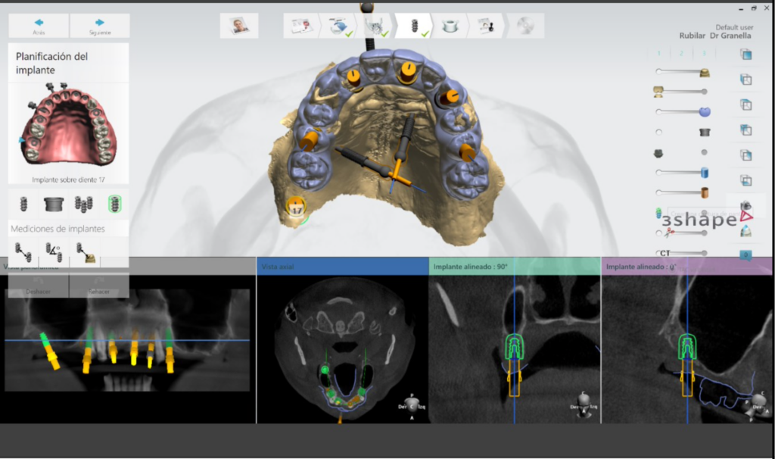Click the 'Planificación del implante' title
Screen dimensions: 775x459
52,63
